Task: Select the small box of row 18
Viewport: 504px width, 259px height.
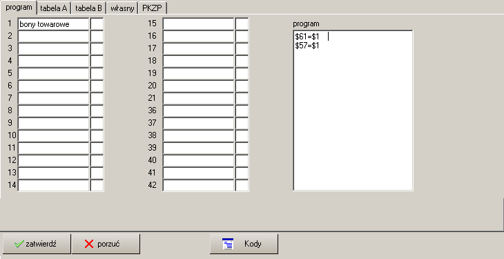Action: pyautogui.click(x=242, y=61)
